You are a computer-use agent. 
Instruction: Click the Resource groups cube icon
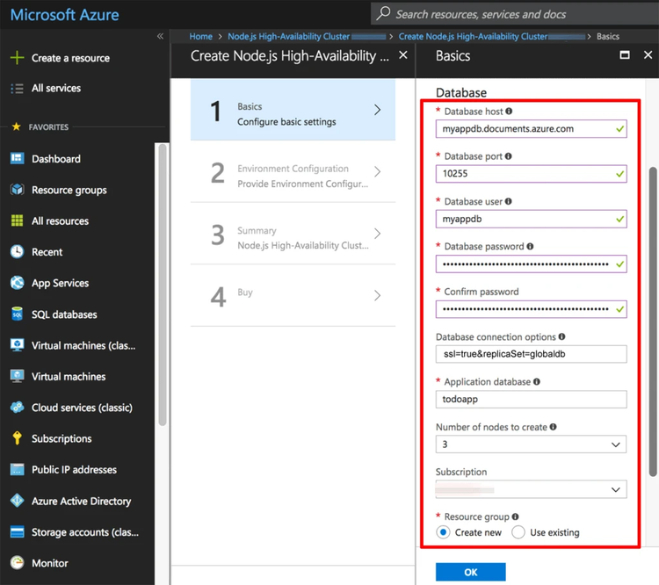pyautogui.click(x=17, y=190)
